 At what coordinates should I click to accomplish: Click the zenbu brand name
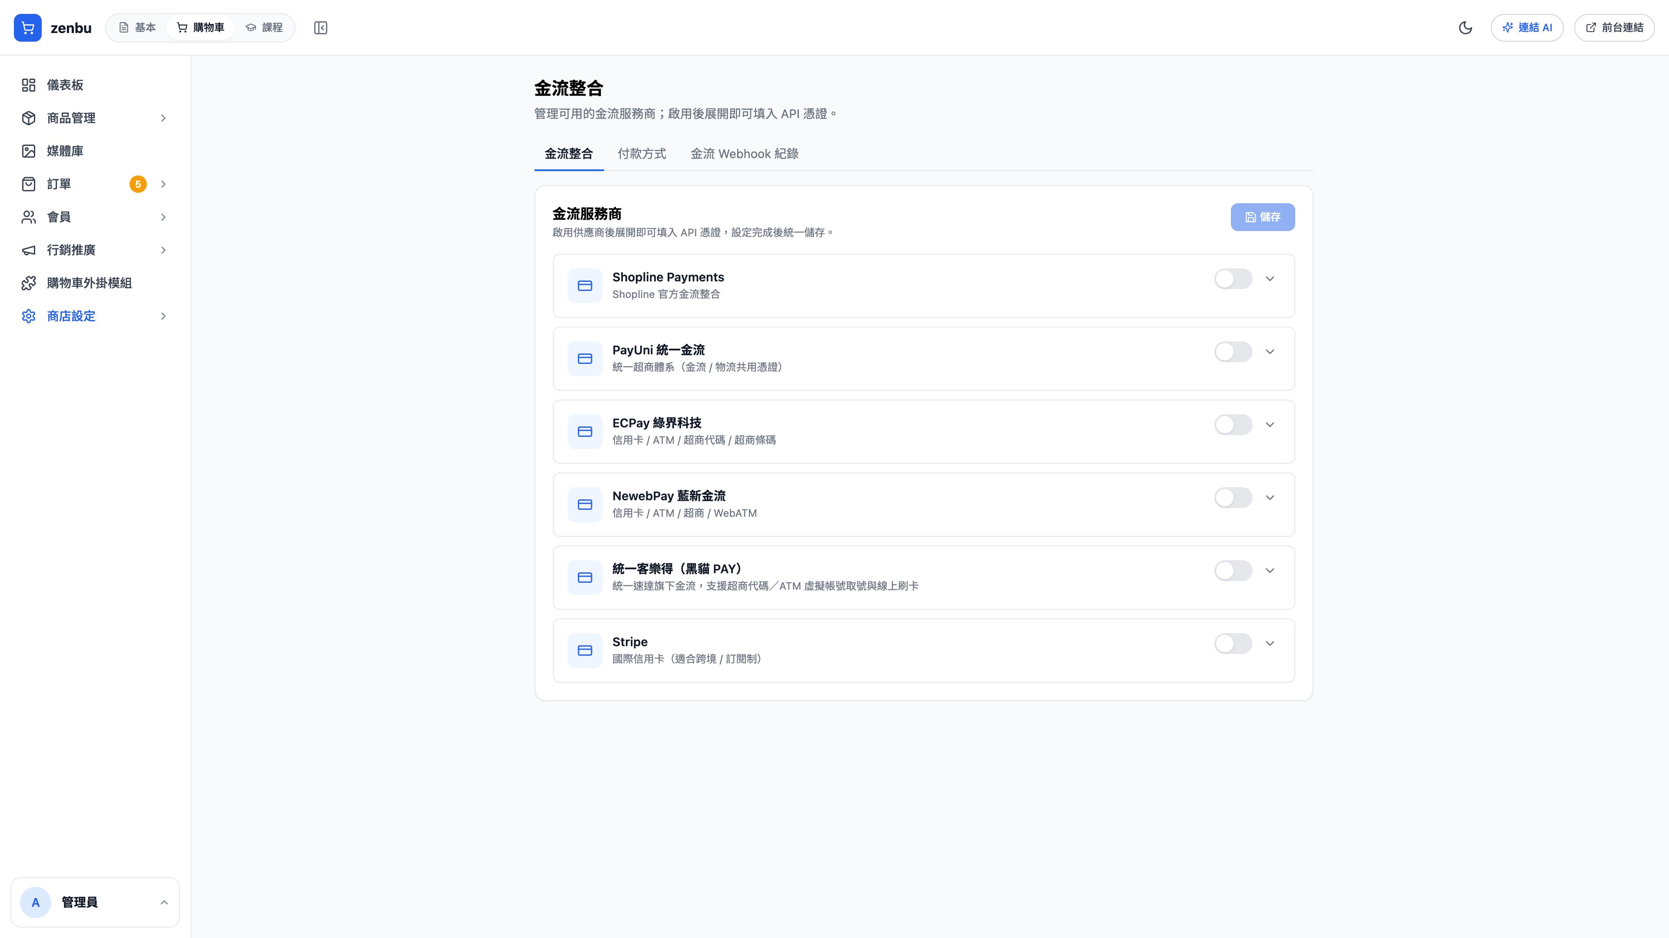[x=71, y=28]
